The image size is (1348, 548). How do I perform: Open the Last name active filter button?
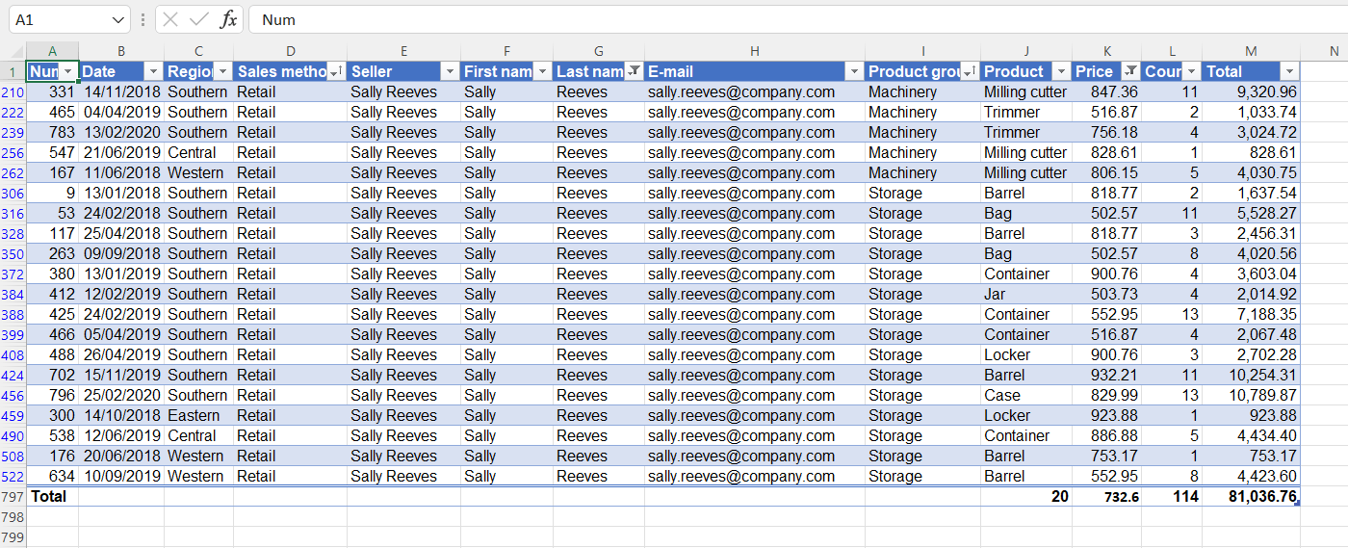coord(634,71)
